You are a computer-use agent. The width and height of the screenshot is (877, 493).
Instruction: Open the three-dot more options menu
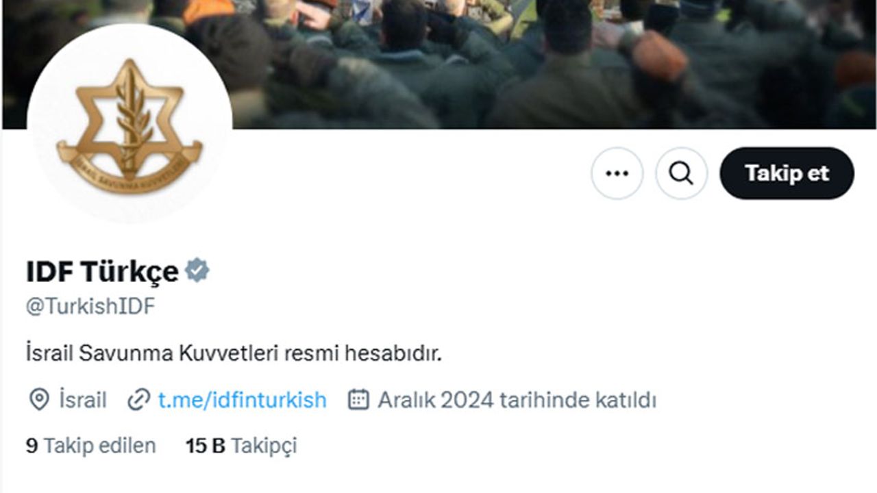click(617, 173)
